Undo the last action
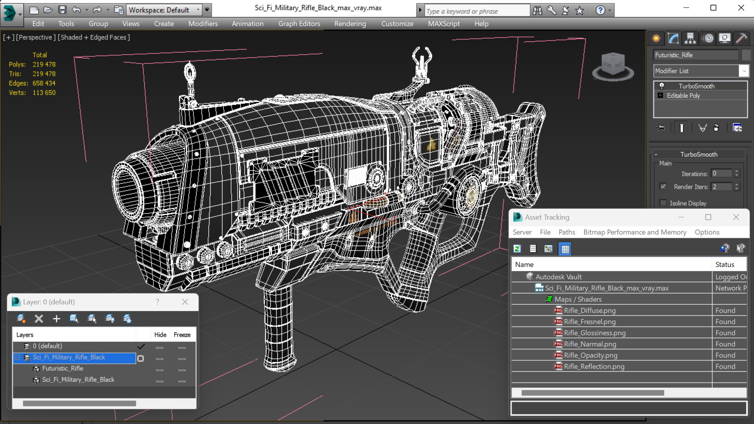Viewport: 754px width, 424px height. pyautogui.click(x=76, y=10)
